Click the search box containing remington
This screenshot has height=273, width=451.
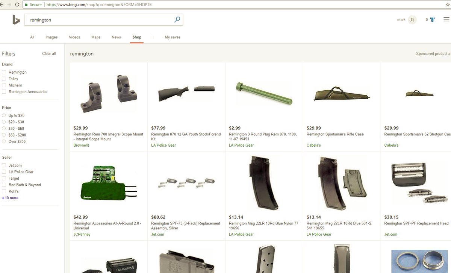(x=104, y=20)
